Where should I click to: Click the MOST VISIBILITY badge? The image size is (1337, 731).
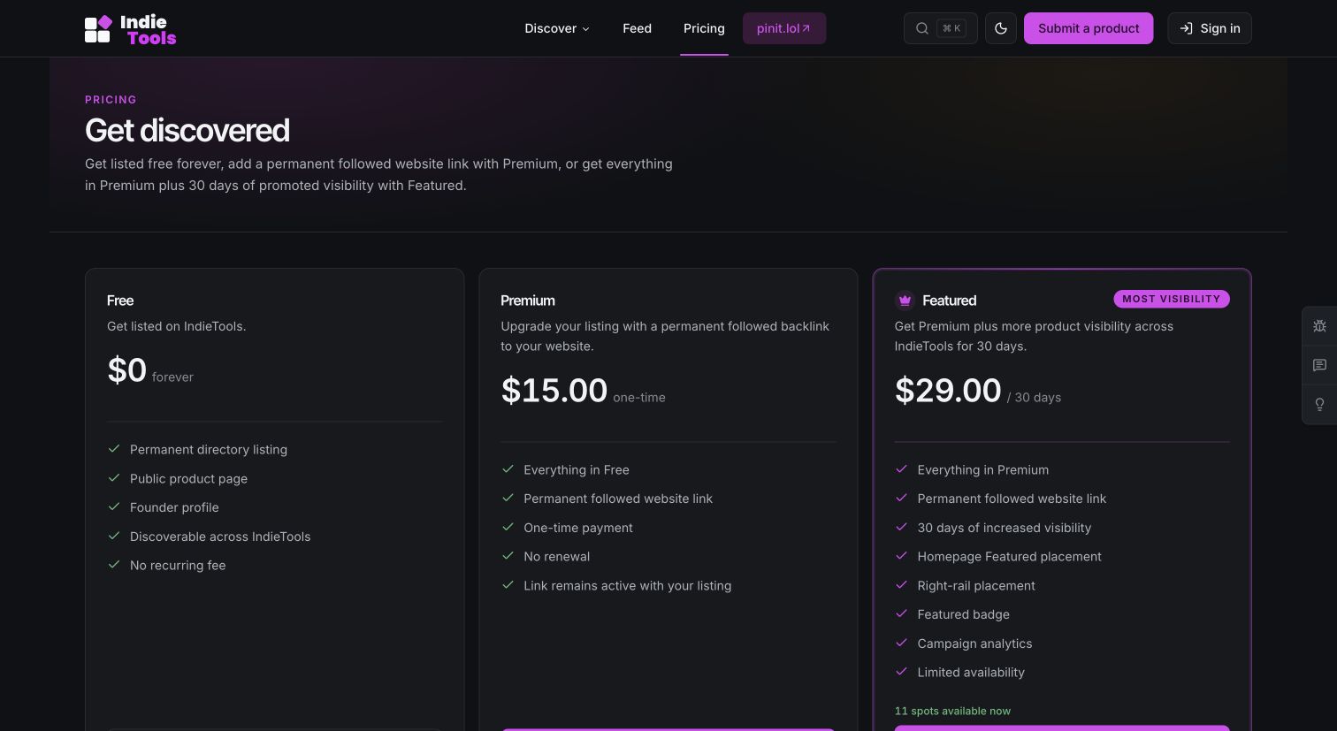click(1172, 299)
